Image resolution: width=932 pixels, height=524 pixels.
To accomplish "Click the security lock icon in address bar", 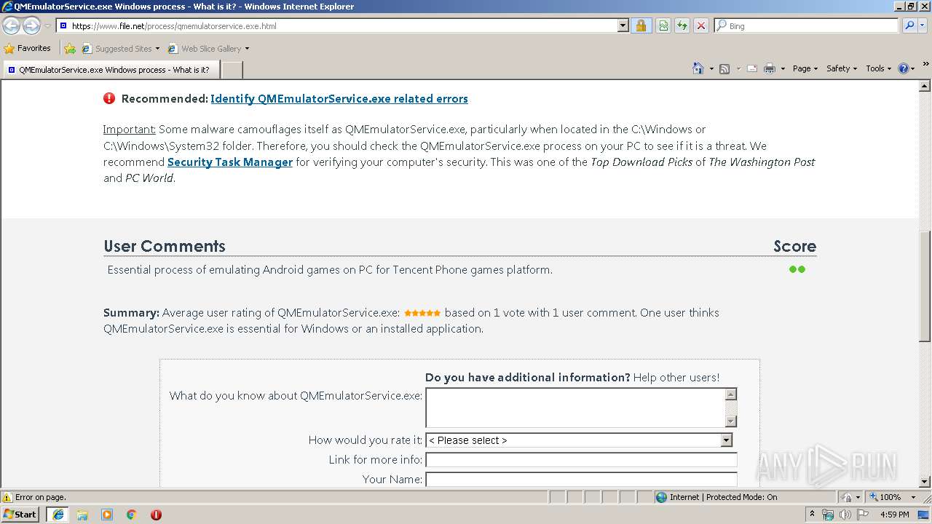I will pos(641,25).
